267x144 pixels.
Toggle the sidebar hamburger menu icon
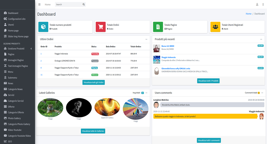click(40, 5)
